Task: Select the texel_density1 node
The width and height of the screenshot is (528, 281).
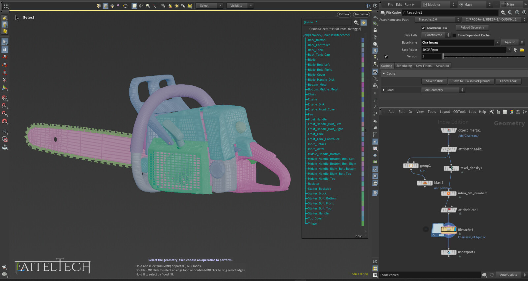Action: click(x=451, y=168)
